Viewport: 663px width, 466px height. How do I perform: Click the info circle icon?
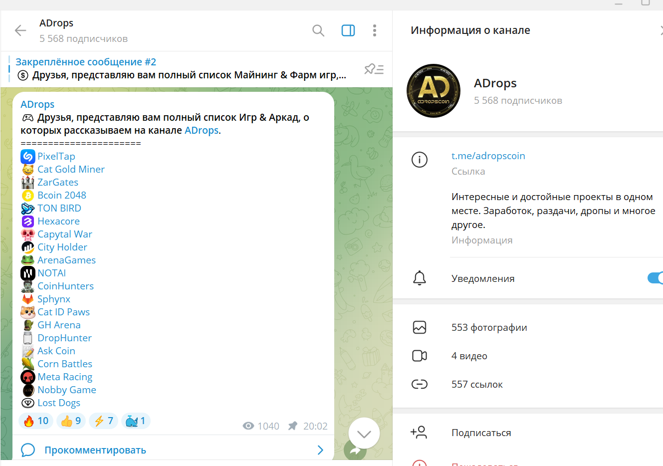click(x=420, y=160)
